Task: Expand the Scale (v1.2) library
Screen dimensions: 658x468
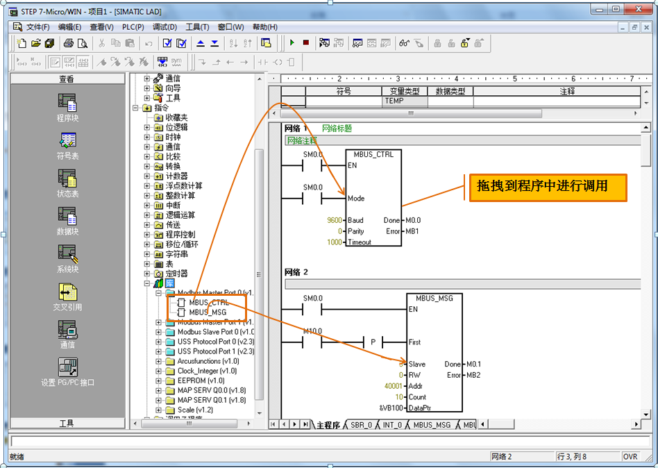Action: click(159, 410)
